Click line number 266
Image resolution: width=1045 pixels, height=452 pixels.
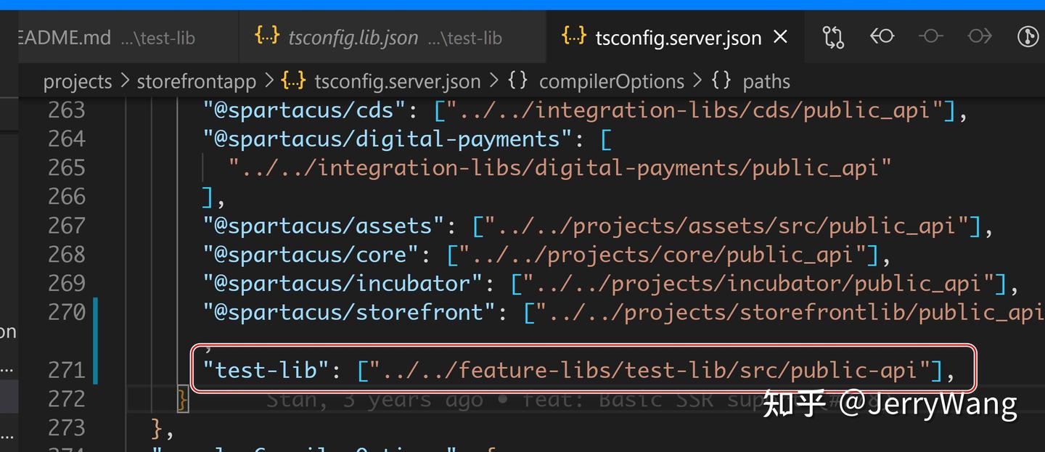click(67, 197)
